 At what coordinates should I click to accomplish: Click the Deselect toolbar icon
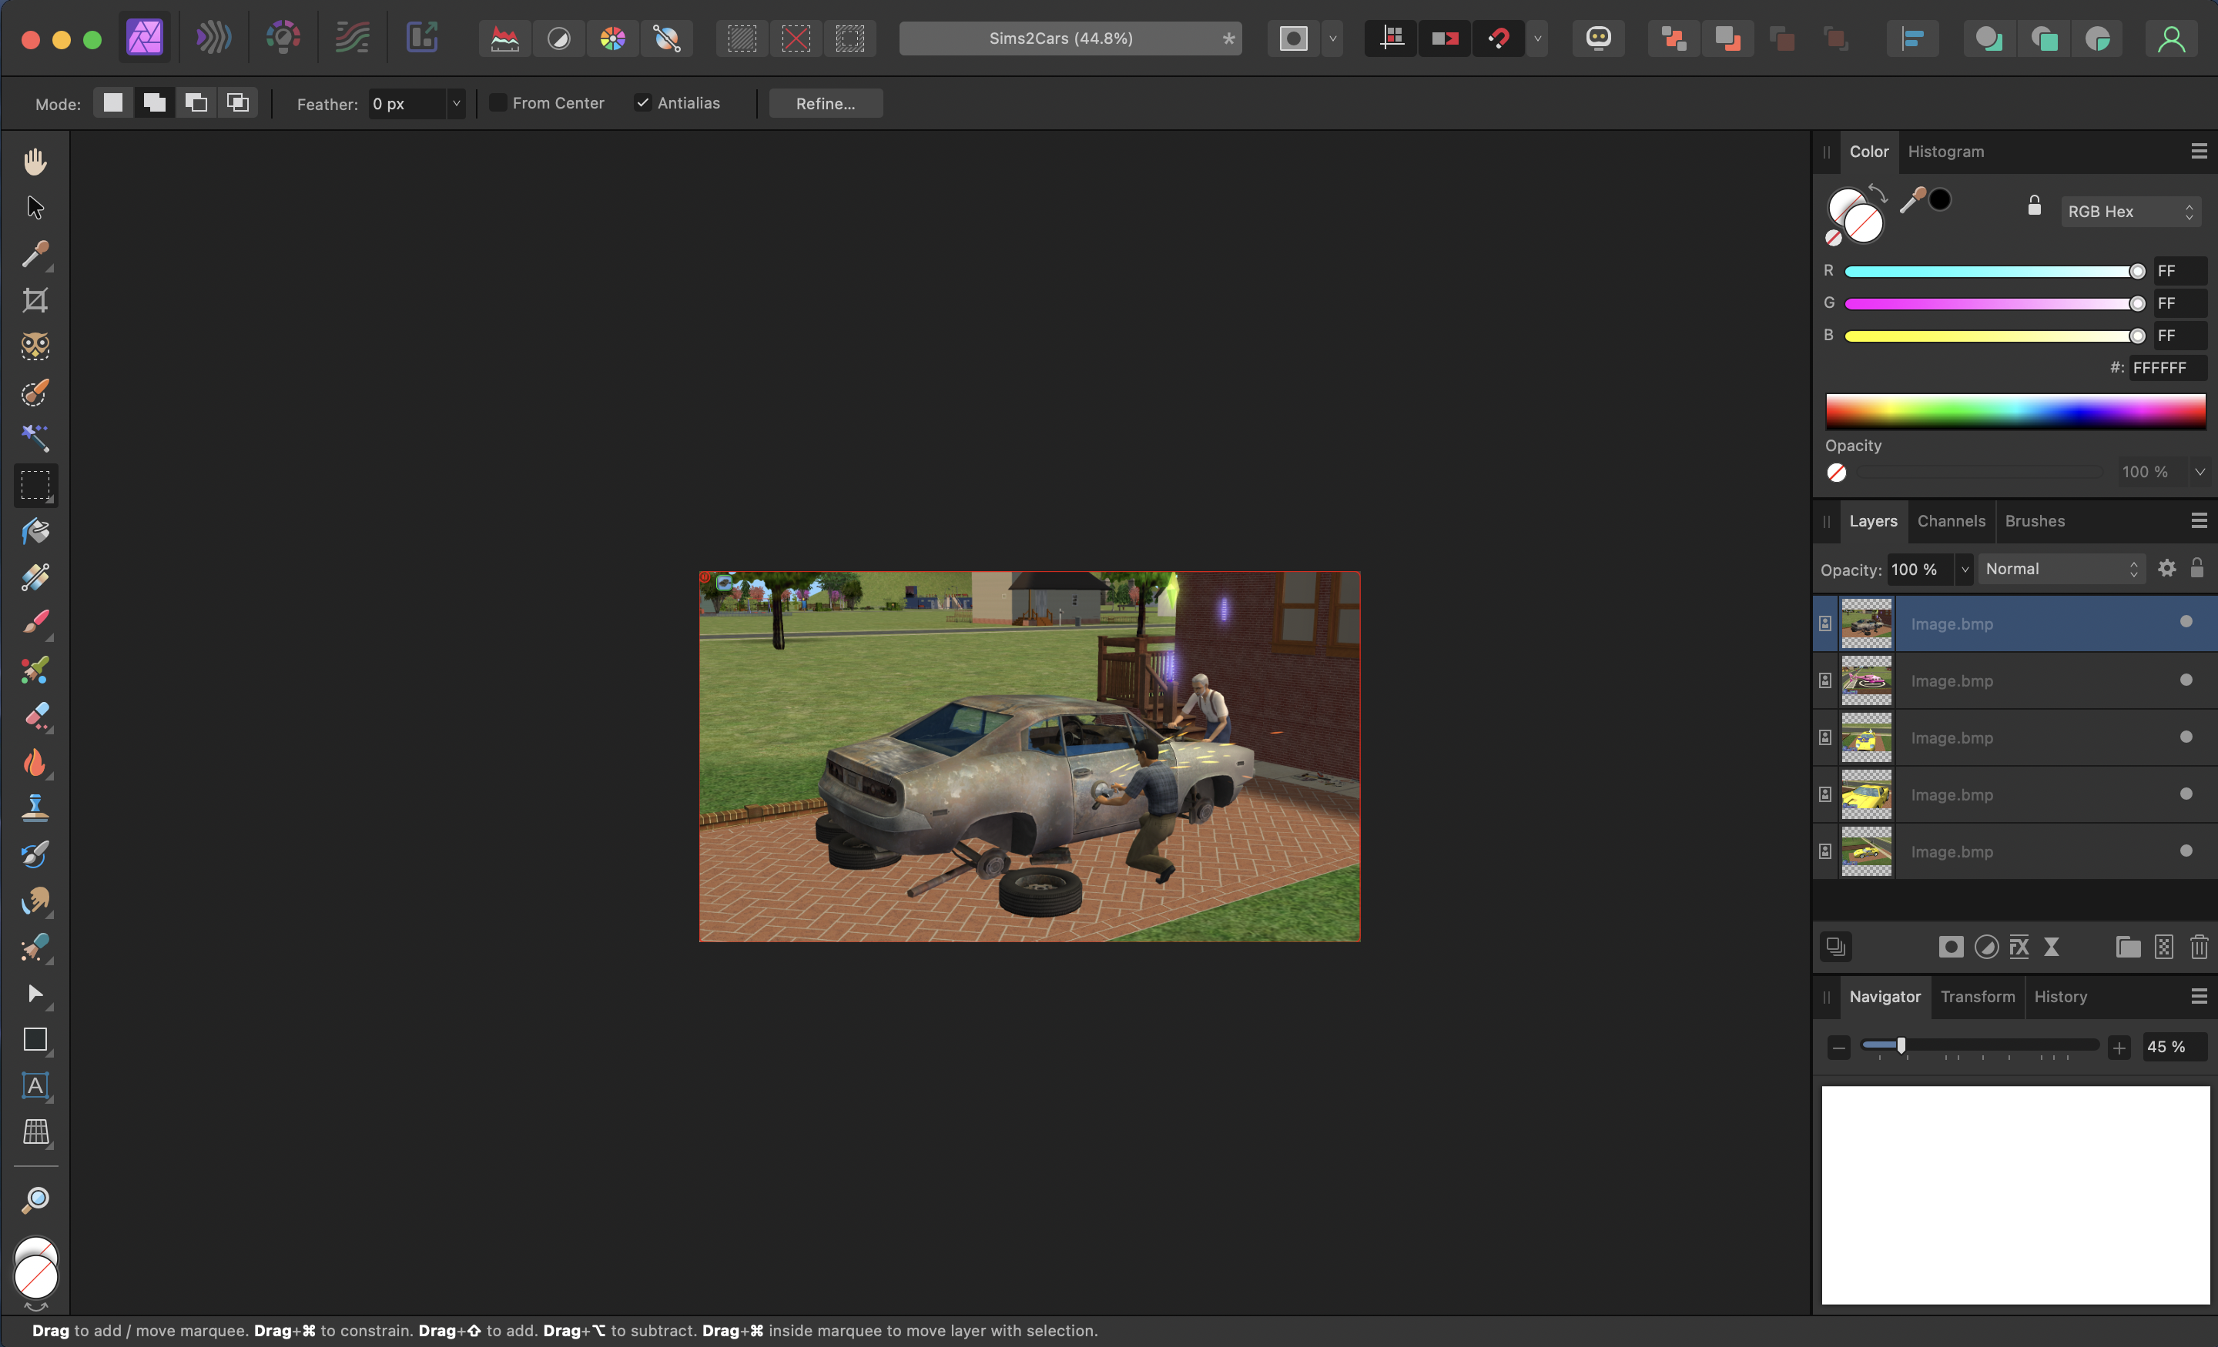[796, 38]
